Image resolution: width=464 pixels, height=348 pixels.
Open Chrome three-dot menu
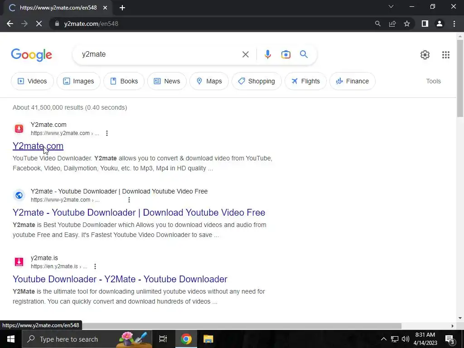pyautogui.click(x=454, y=24)
